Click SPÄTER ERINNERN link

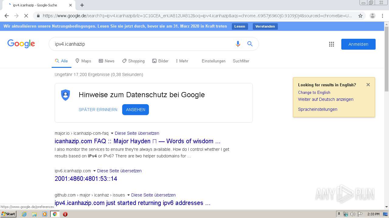tap(98, 110)
